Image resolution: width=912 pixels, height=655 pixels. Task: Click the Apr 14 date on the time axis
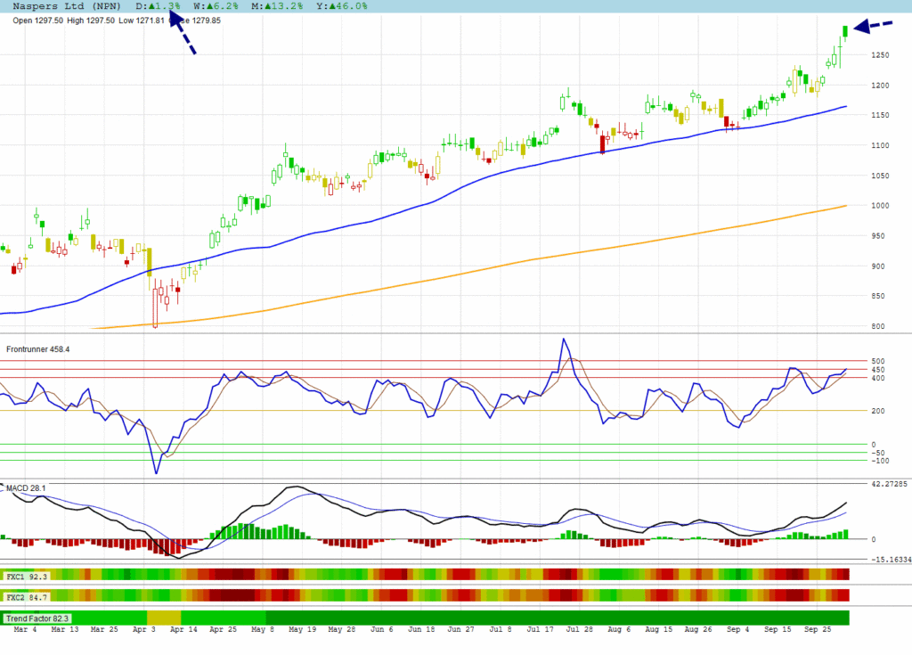pos(183,630)
